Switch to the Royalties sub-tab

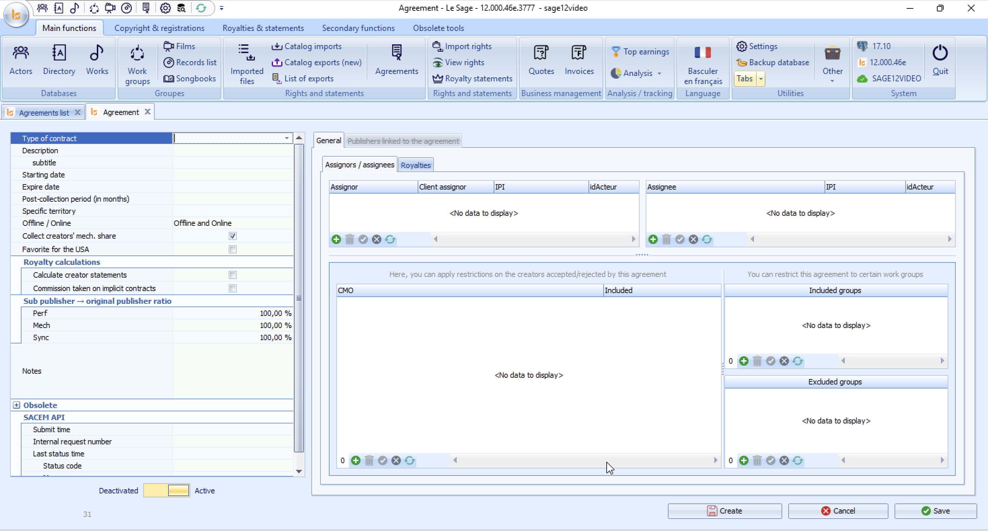click(415, 165)
